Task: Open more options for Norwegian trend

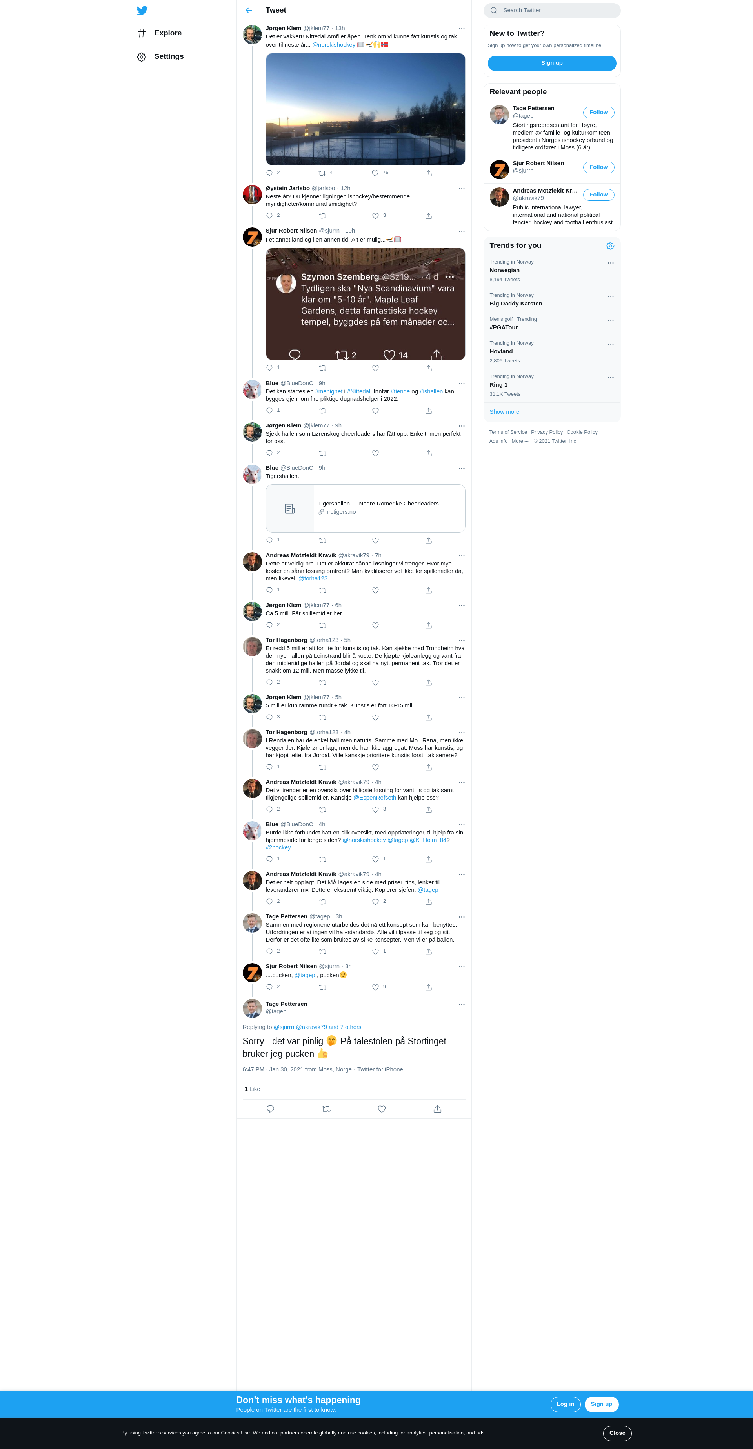Action: click(x=611, y=263)
